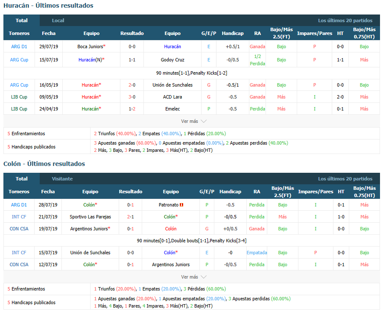Image resolution: width=383 pixels, height=311 pixels.
Task: Click Godoy Cruz team name
Action: click(172, 60)
